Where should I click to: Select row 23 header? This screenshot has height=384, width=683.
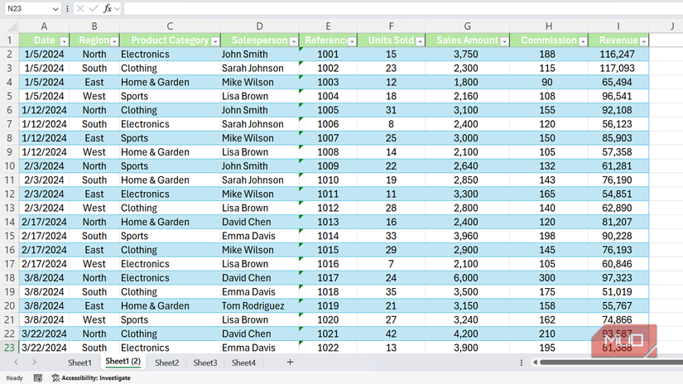tap(9, 348)
